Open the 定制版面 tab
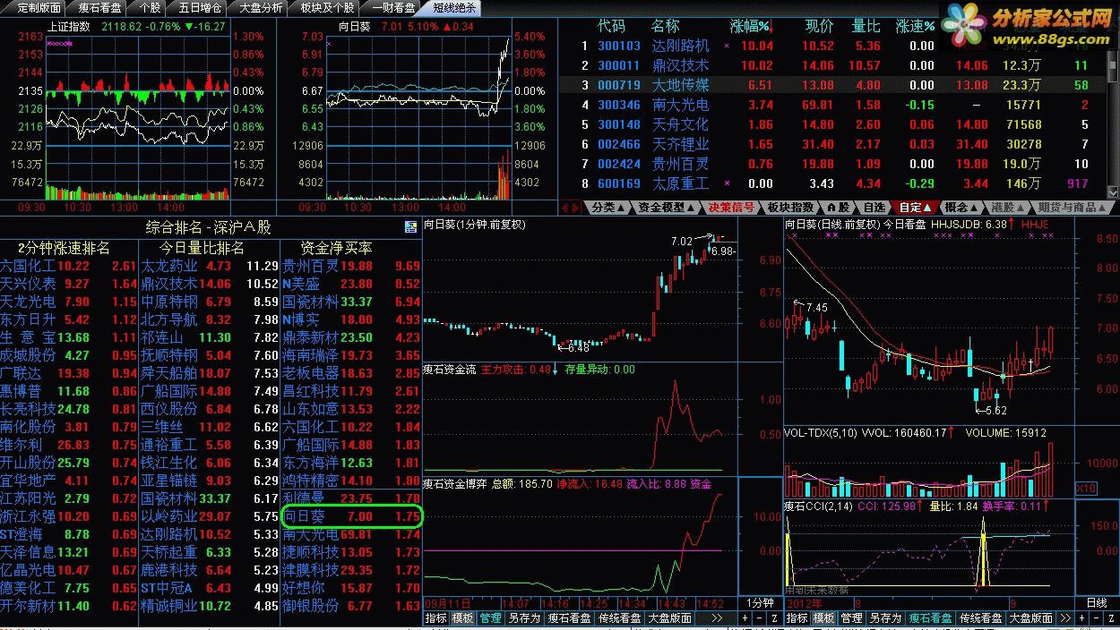The width and height of the screenshot is (1120, 630). (39, 7)
